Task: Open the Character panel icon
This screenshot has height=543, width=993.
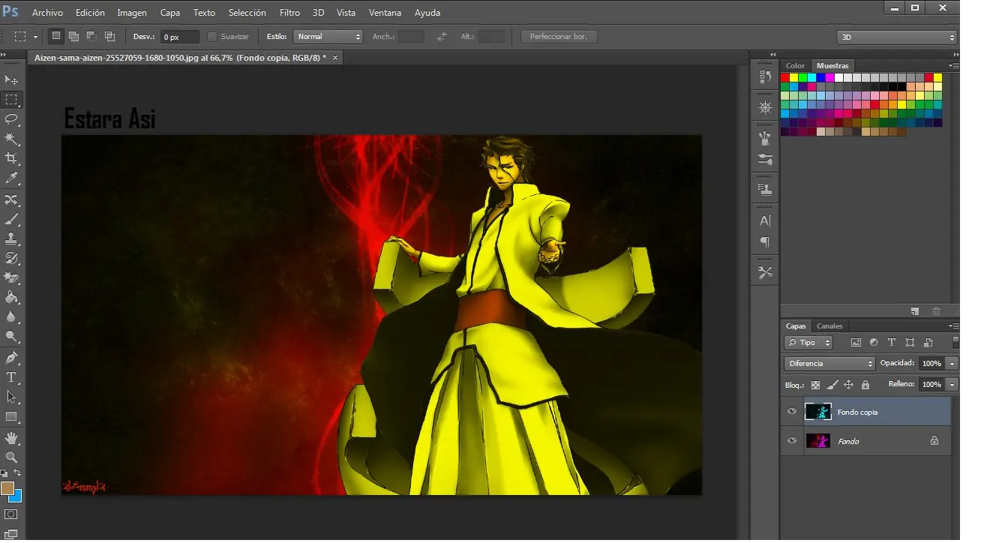Action: (x=765, y=221)
